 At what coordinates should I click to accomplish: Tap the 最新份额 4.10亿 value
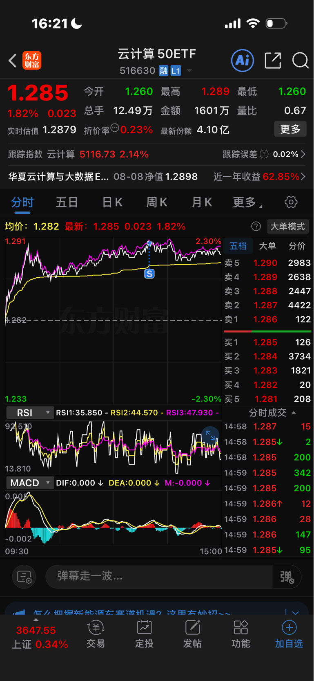pyautogui.click(x=213, y=130)
